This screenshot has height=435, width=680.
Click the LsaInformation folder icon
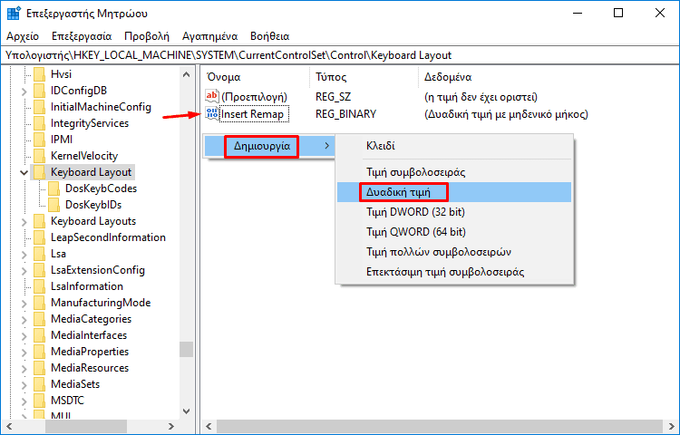40,286
